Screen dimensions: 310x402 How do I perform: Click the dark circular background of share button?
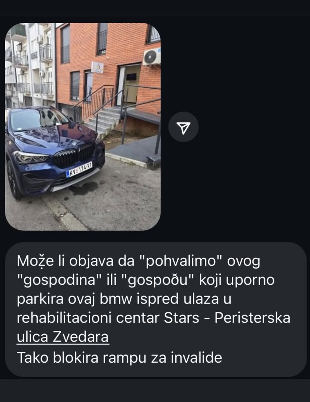183,127
